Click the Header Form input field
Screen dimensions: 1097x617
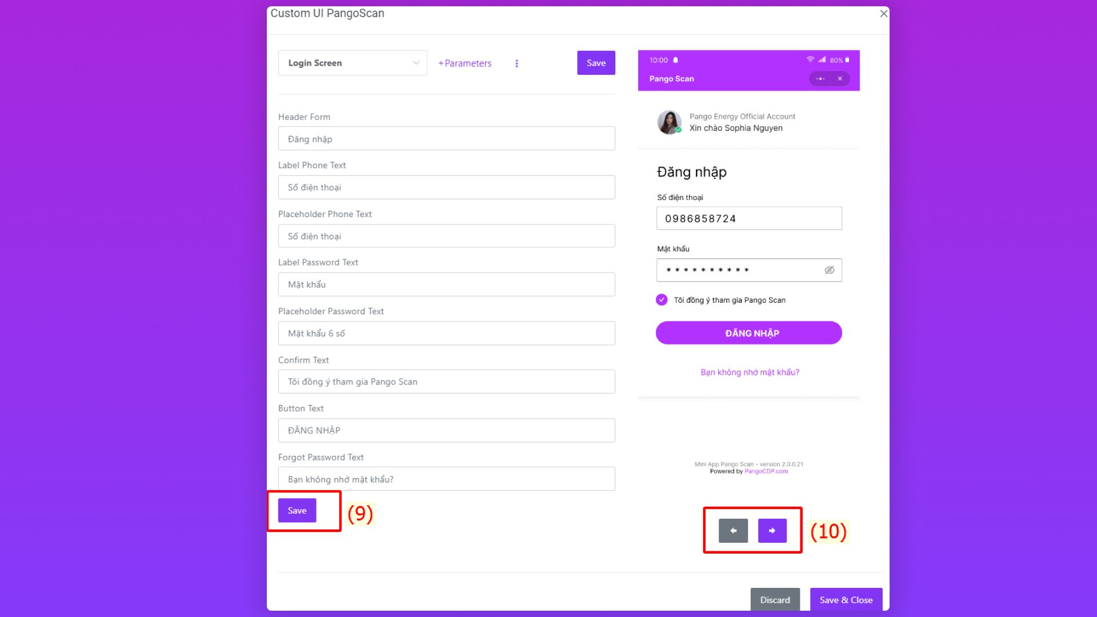tap(446, 139)
